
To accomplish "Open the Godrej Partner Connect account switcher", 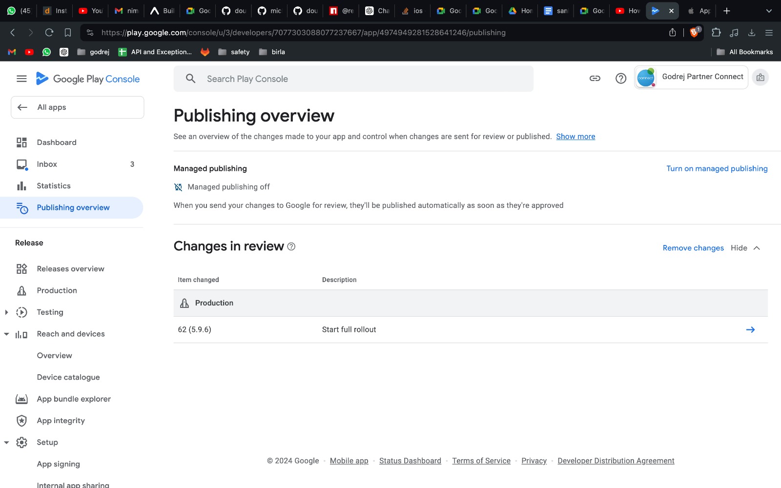I will [x=691, y=78].
